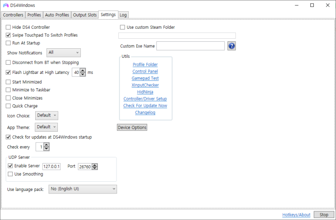Enable Start Minimized option
Screen dimensions: 336x220
click(8, 82)
